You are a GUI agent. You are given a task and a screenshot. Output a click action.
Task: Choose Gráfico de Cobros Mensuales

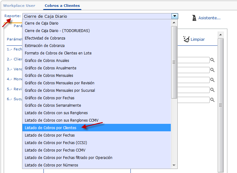[97, 76]
